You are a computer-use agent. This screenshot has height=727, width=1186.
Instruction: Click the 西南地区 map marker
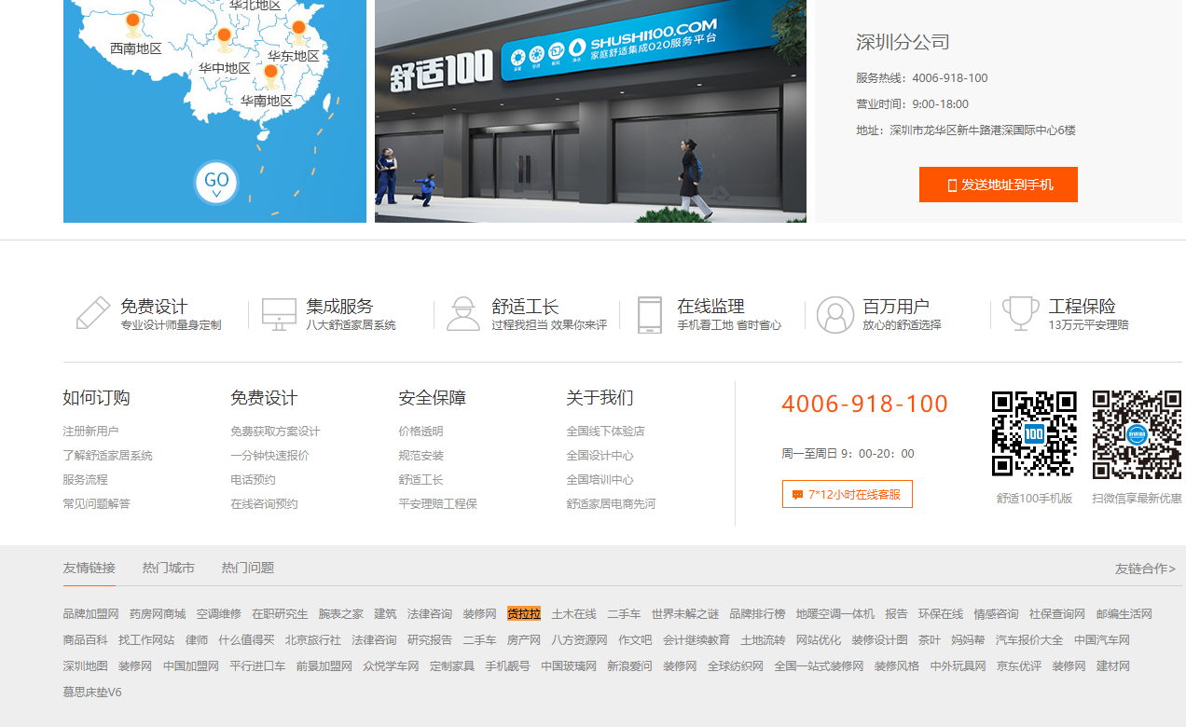[132, 18]
